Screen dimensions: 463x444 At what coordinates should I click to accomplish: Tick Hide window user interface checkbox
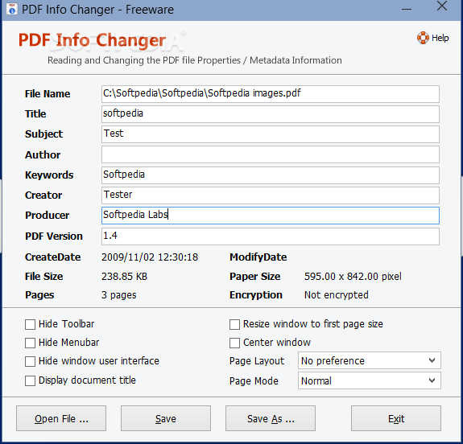(30, 361)
